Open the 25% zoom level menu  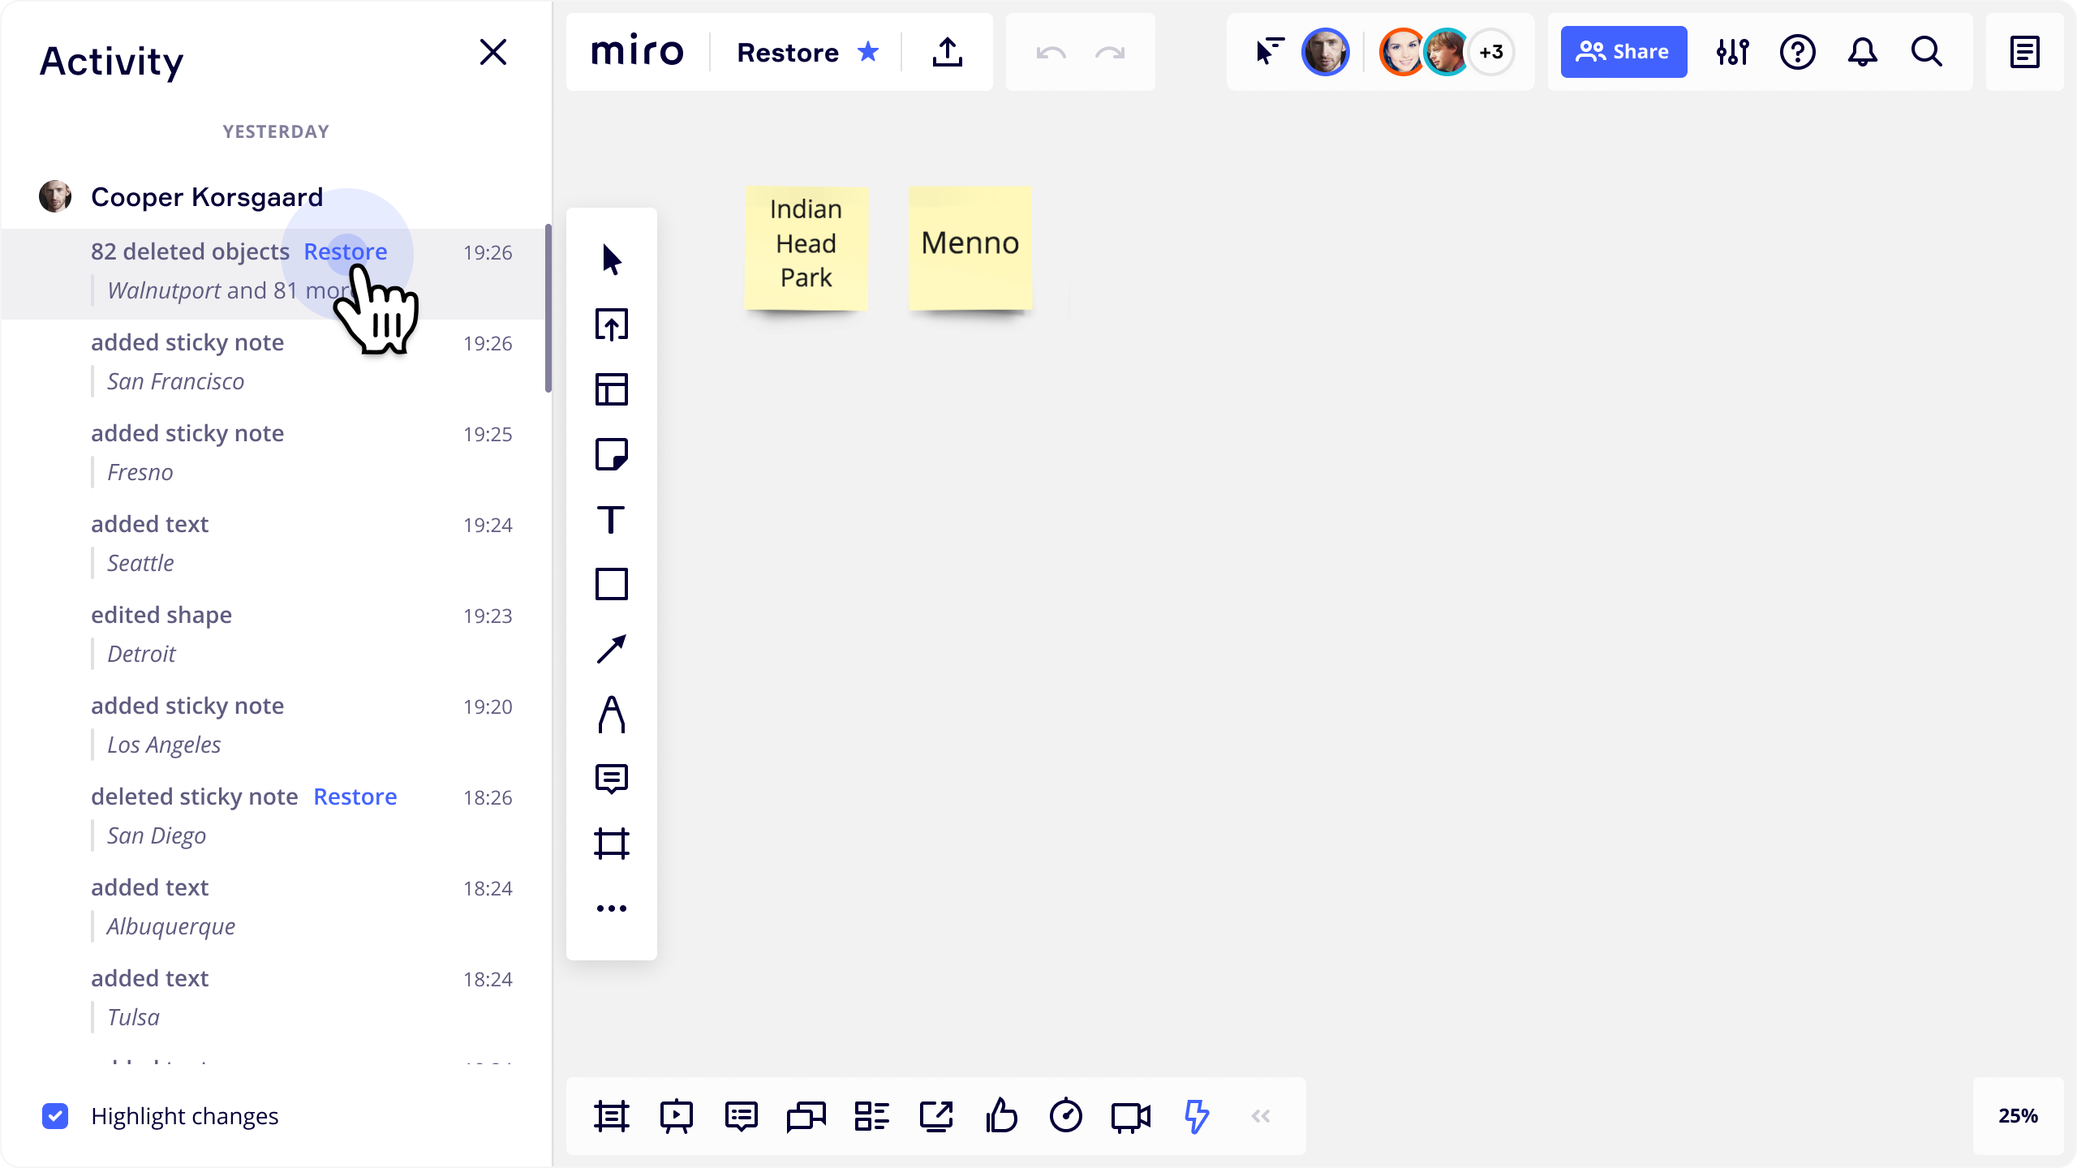click(2018, 1116)
